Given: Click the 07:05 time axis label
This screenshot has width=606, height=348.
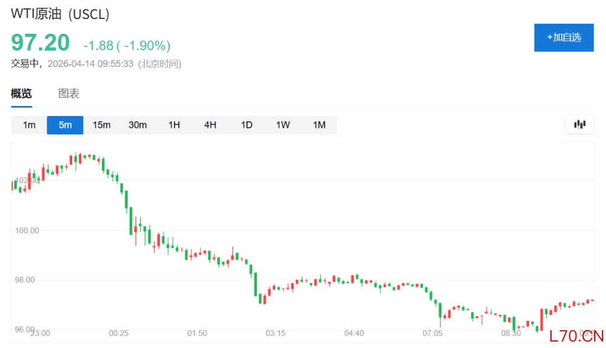Looking at the screenshot, I should pos(432,333).
